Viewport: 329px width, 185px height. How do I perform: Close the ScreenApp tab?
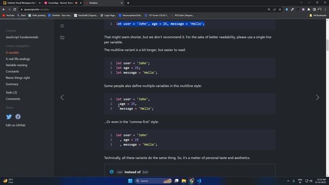pos(81,3)
